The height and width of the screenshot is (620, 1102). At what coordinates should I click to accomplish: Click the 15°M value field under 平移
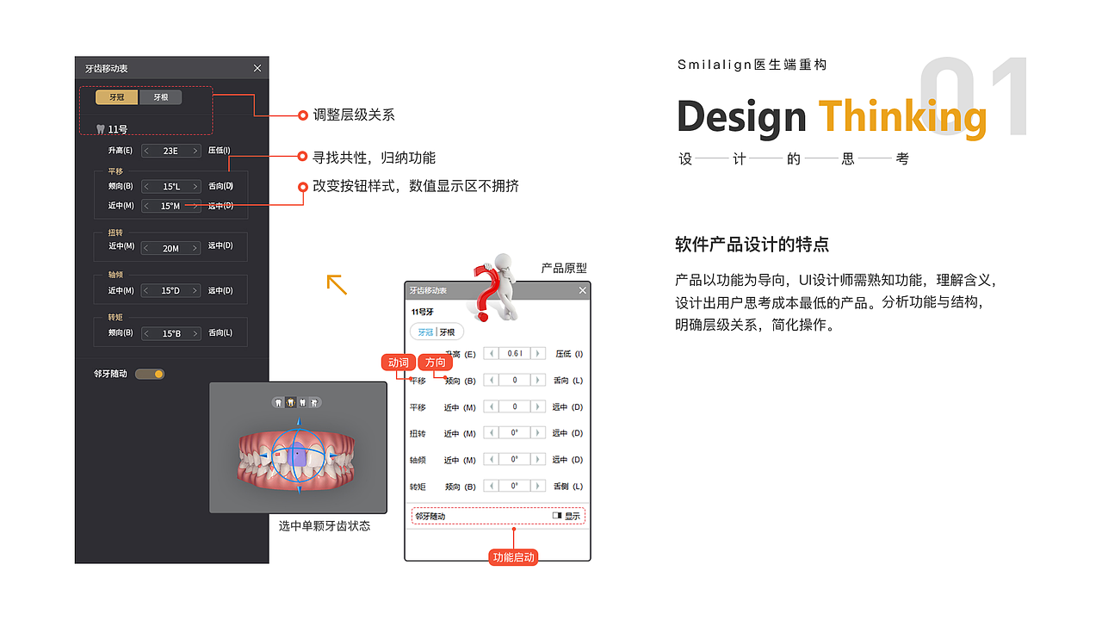(170, 206)
